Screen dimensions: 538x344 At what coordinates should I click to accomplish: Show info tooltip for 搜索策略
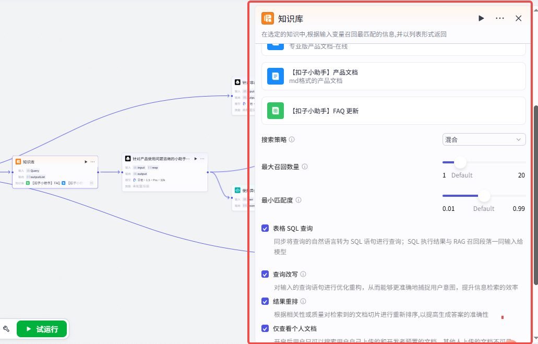click(292, 139)
